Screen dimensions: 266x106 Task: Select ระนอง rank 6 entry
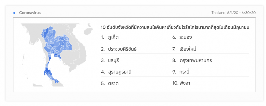[x=185, y=37]
